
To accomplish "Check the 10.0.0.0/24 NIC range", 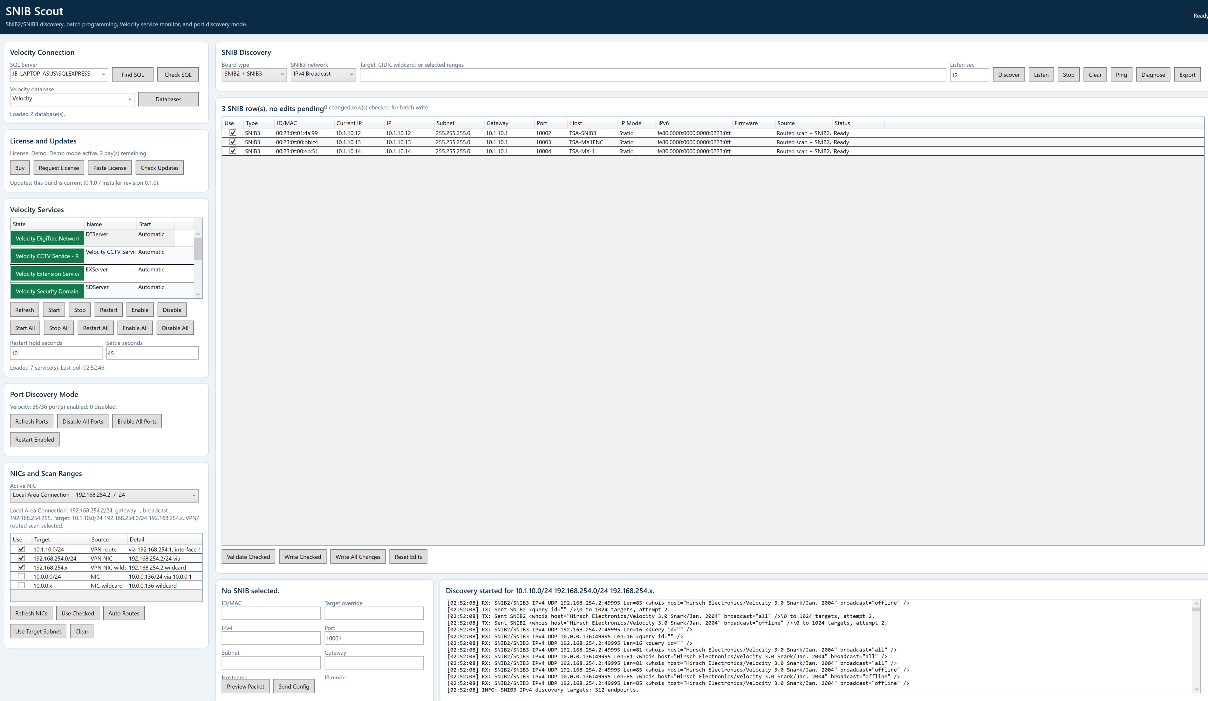I will [21, 576].
